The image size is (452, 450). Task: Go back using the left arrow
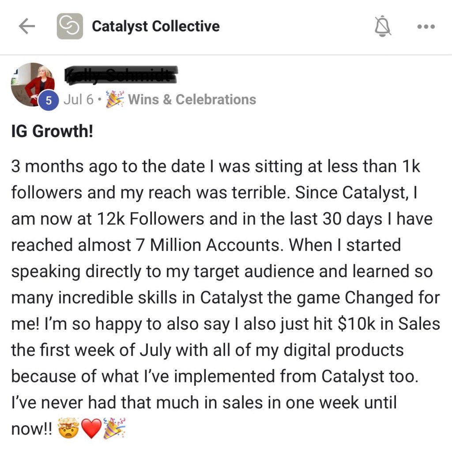click(x=27, y=27)
